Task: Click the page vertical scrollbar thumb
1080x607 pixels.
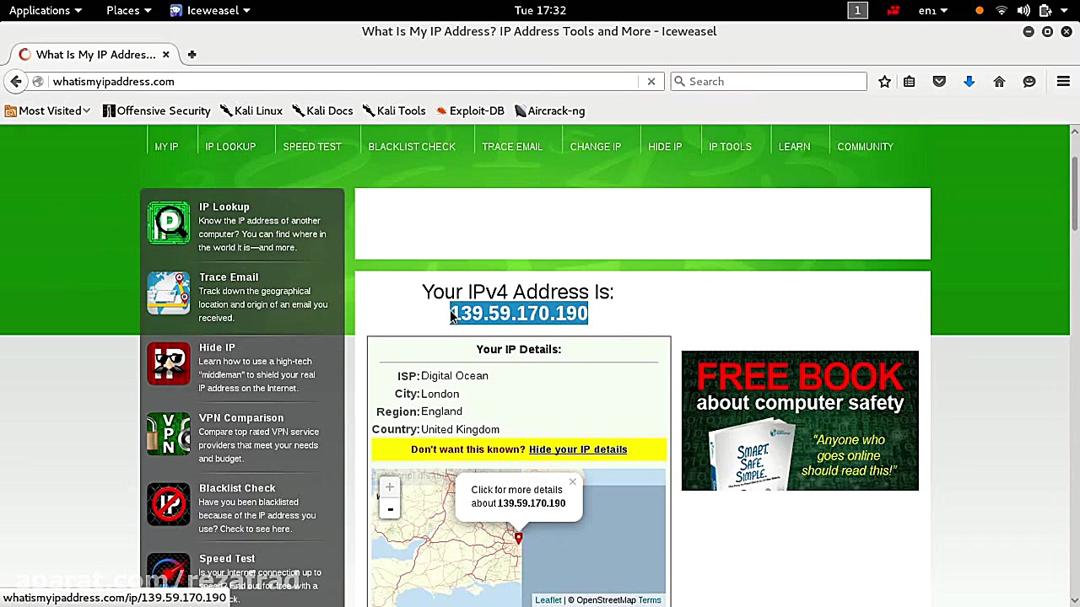Action: coord(1074,193)
